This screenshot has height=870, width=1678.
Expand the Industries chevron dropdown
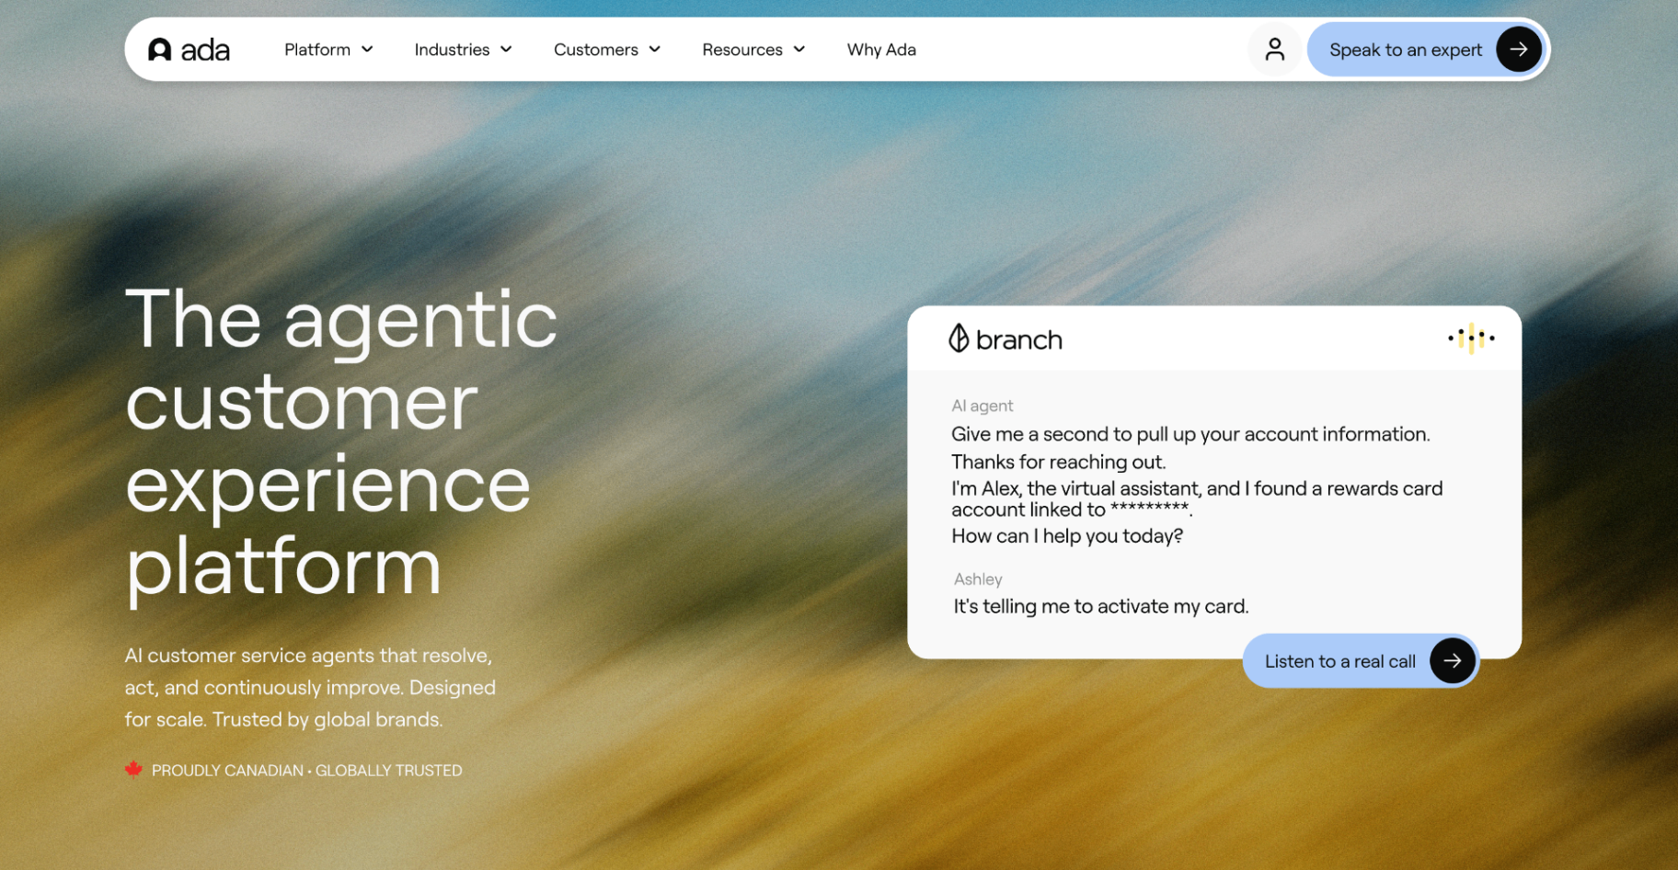pos(506,50)
